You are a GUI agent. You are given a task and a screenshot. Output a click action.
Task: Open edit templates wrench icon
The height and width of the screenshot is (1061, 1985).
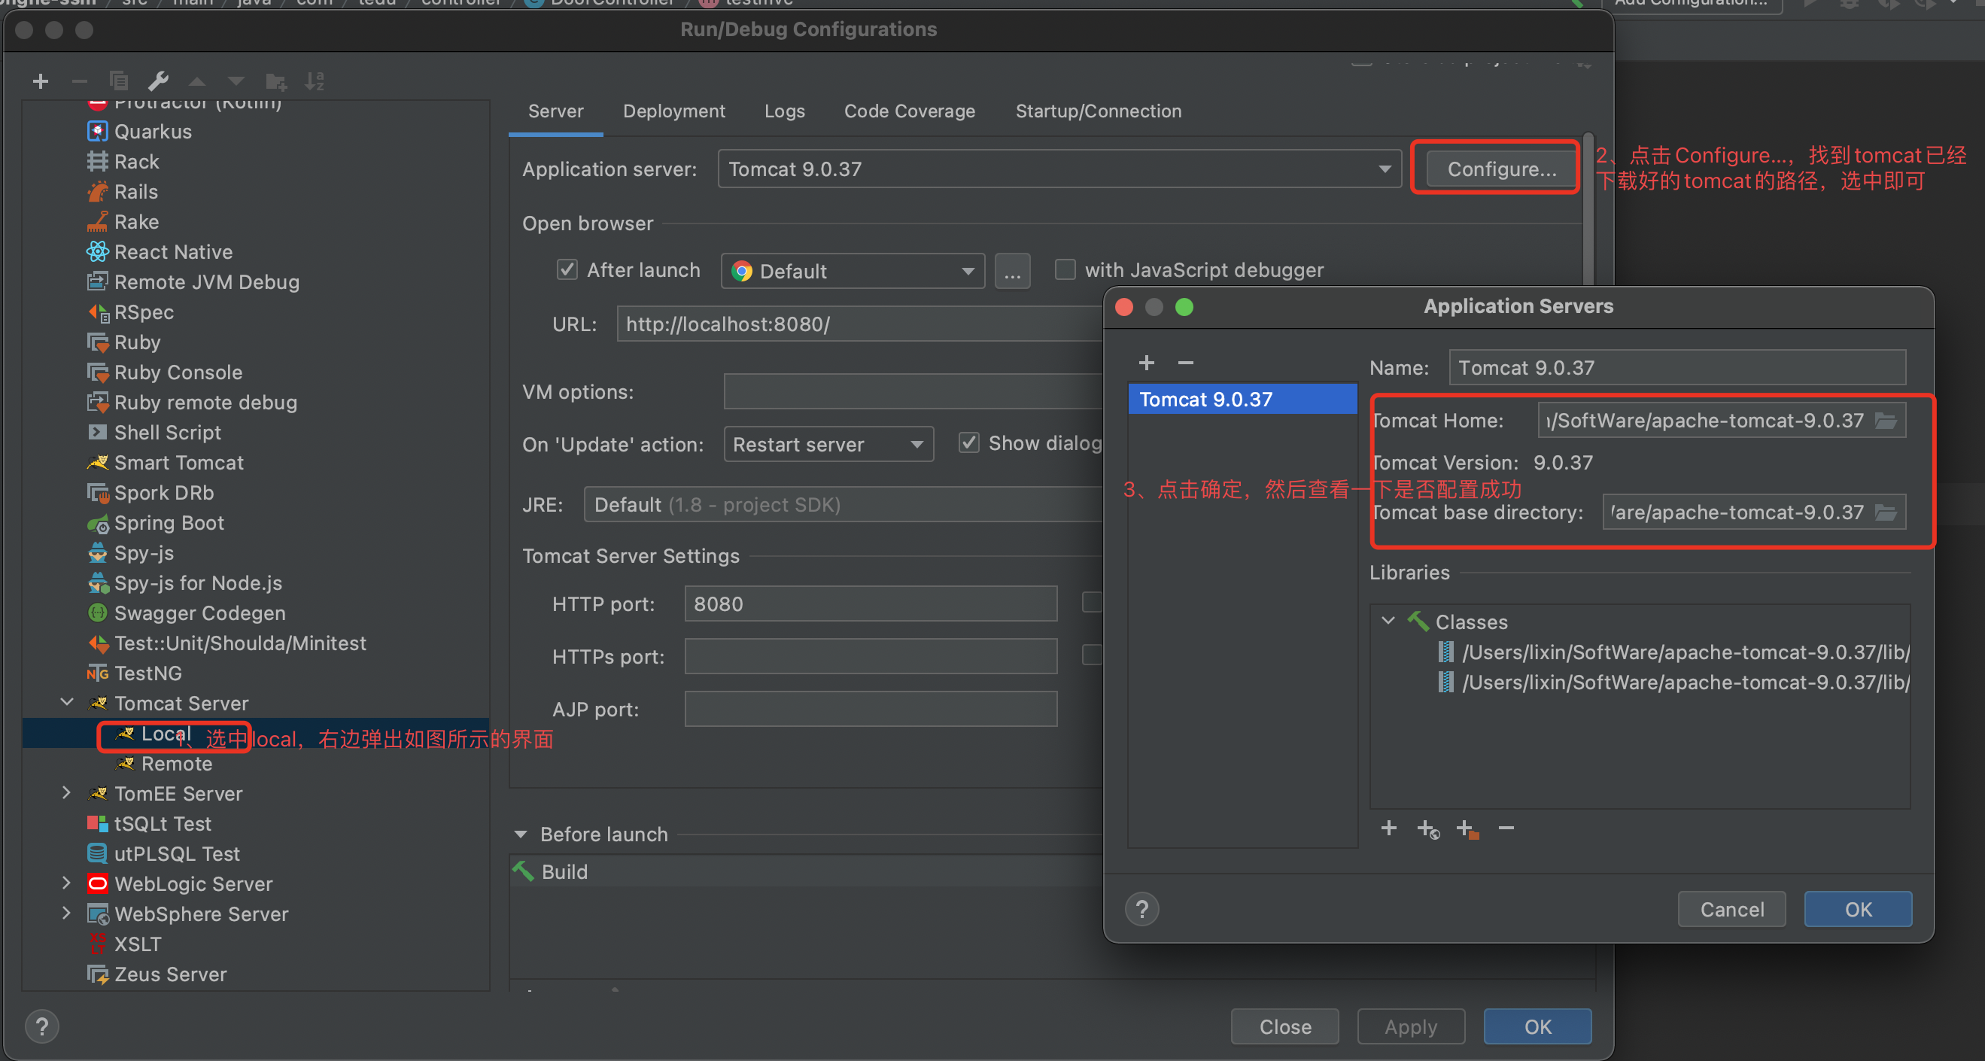[x=158, y=81]
